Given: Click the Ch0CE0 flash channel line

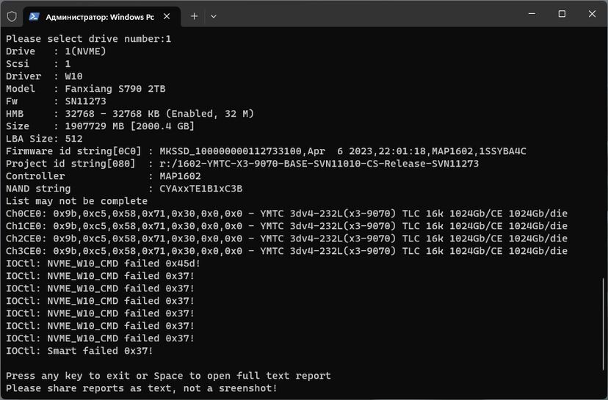Looking at the screenshot, I should point(286,214).
